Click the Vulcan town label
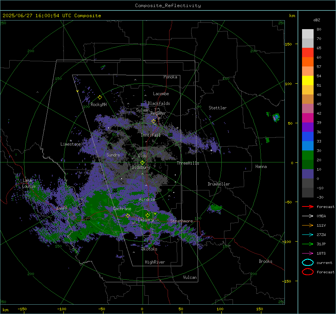Image resolution: width=336 pixels, height=314 pixels. 190,277
